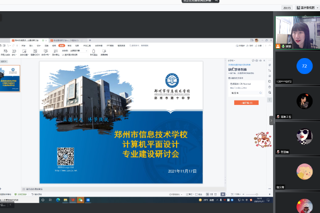Toggle the show presenter view checkbox
Viewport: 320px width, 213px height.
tap(63, 55)
